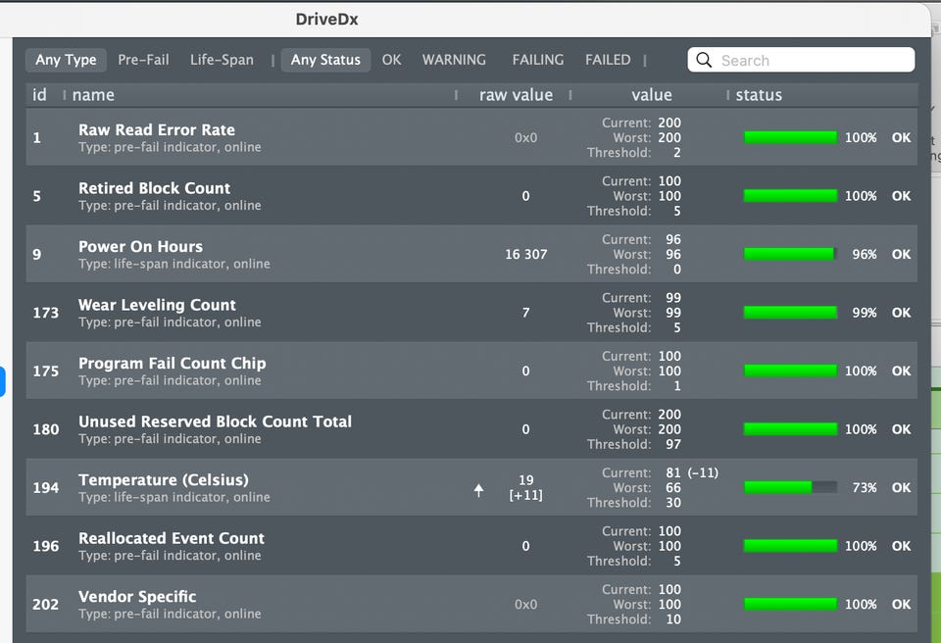
Task: Select the Program Fail Count Chip name
Action: point(173,363)
